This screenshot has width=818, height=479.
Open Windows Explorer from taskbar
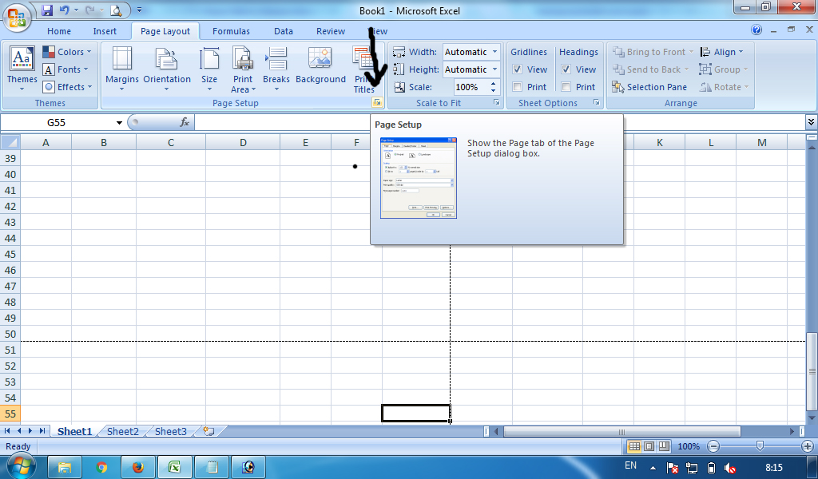click(65, 467)
